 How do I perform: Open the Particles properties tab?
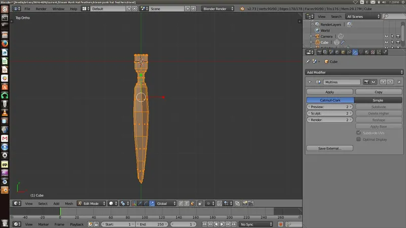coord(379,53)
